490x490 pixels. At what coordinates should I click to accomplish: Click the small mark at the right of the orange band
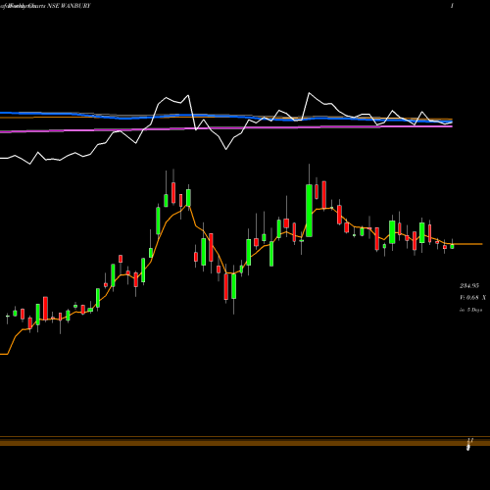coord(469,444)
